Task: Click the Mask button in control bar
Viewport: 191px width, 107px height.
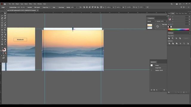Action: 54,7
